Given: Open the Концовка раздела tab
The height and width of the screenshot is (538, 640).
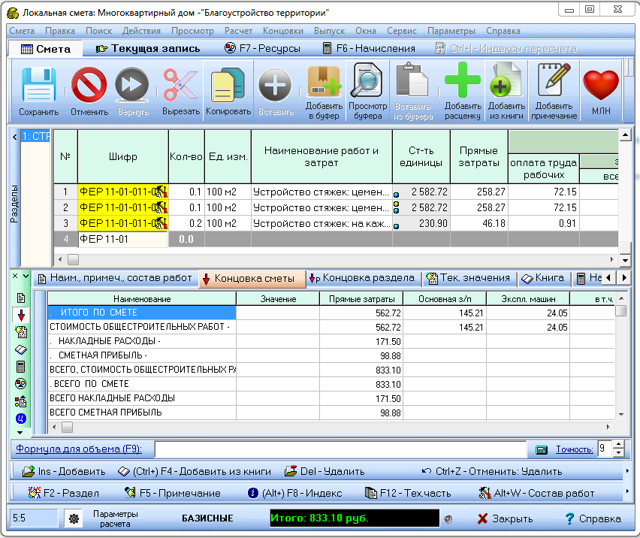Looking at the screenshot, I should pyautogui.click(x=362, y=278).
